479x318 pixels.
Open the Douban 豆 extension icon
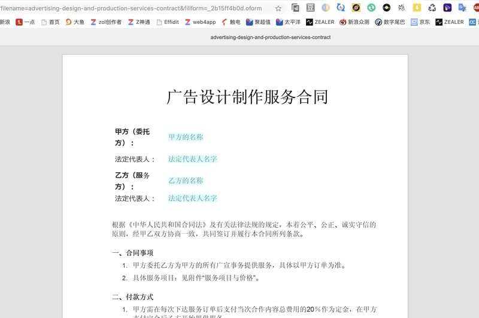(x=310, y=8)
